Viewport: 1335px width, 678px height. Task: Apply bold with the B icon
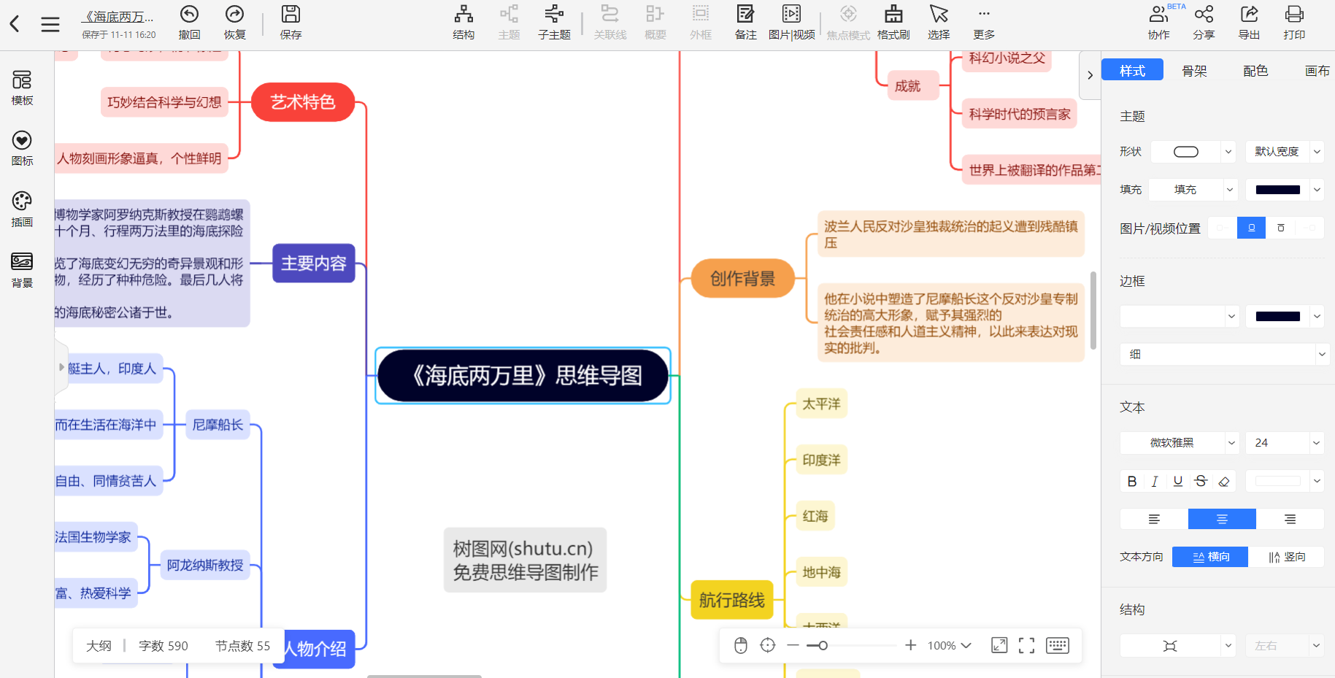coord(1131,481)
